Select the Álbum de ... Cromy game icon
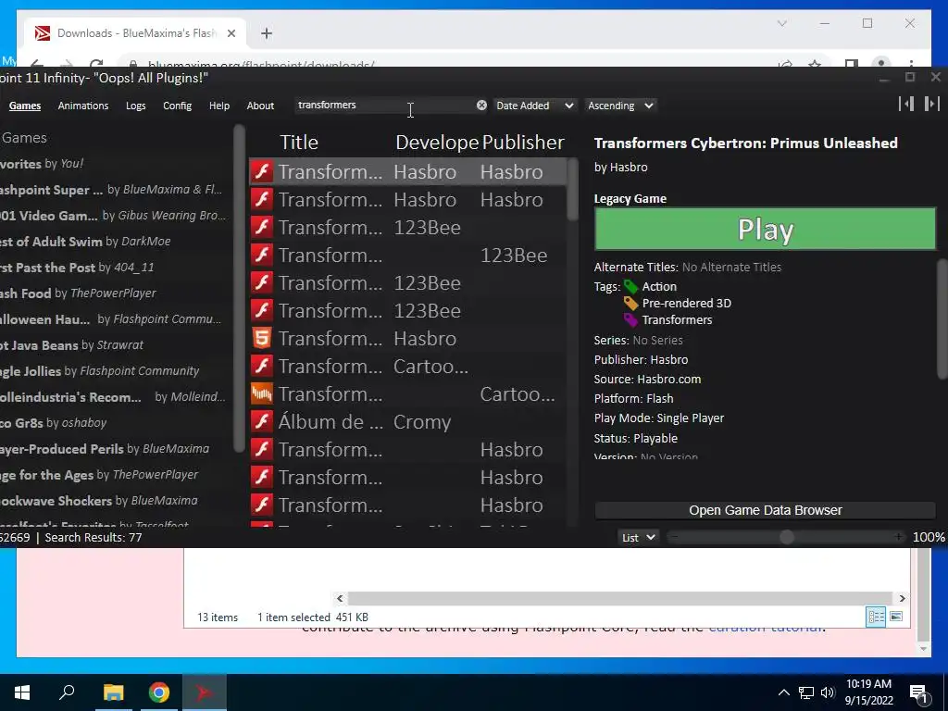The image size is (948, 711). coord(262,422)
